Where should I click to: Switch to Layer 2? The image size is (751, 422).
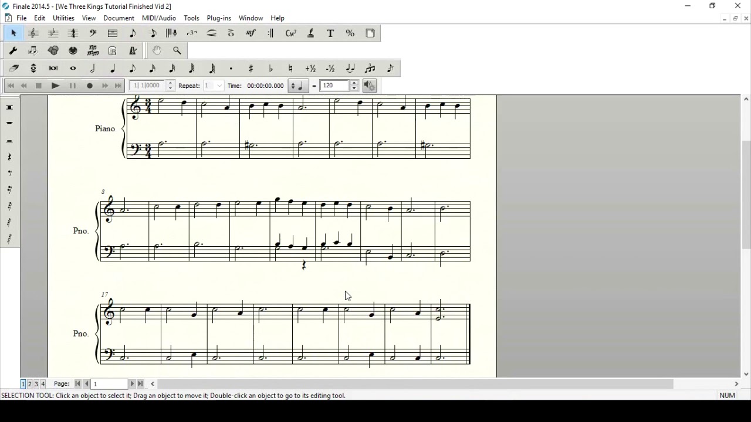pyautogui.click(x=30, y=384)
